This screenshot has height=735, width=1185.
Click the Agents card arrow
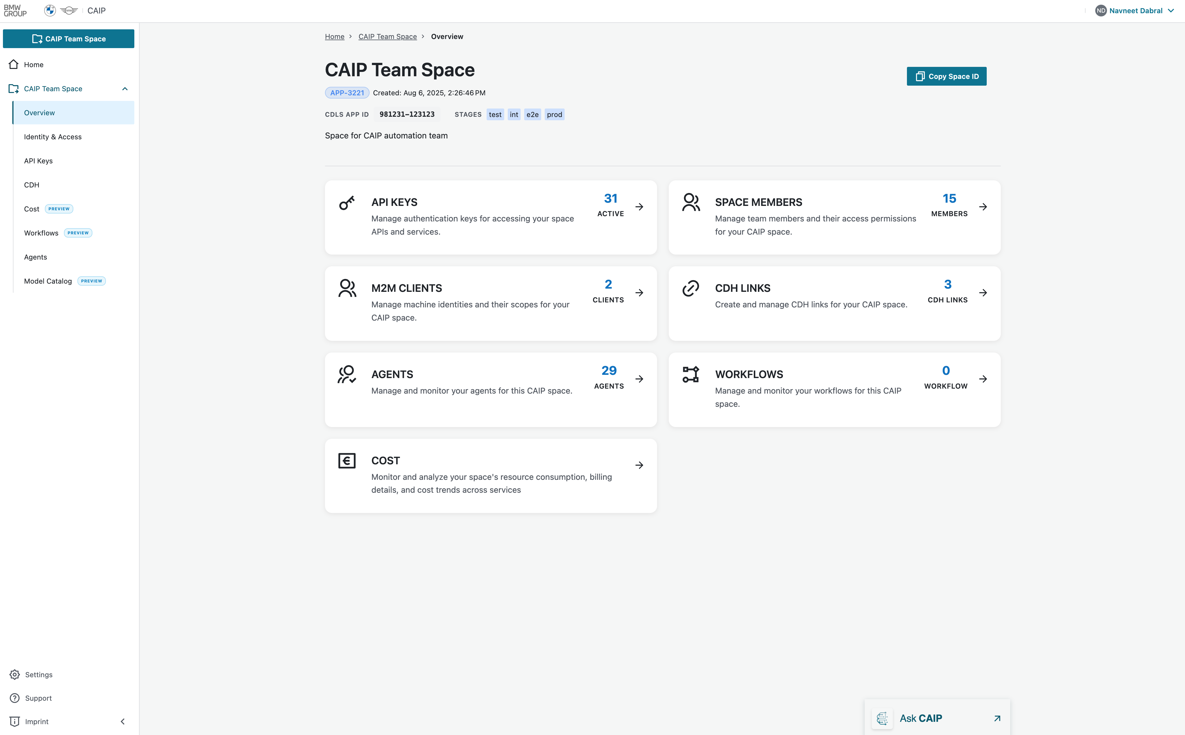tap(639, 379)
